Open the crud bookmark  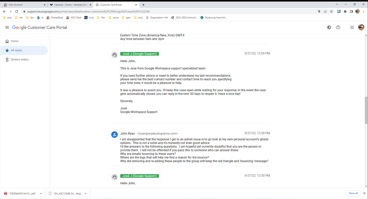pos(89,17)
